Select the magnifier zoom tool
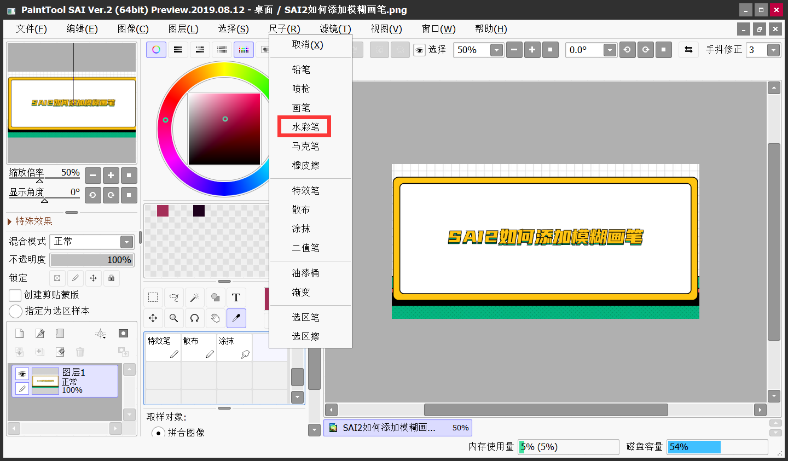Image resolution: width=788 pixels, height=461 pixels. pyautogui.click(x=174, y=318)
